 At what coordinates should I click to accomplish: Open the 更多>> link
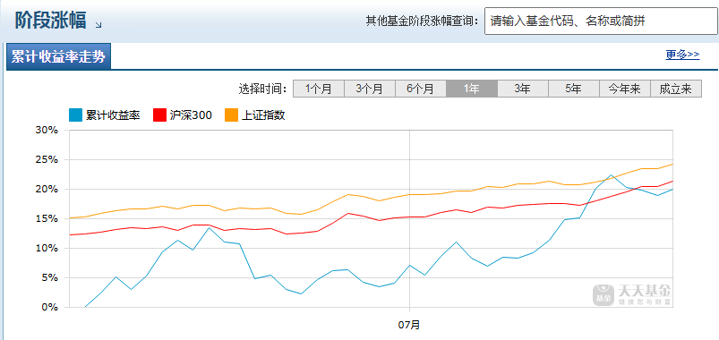683,55
